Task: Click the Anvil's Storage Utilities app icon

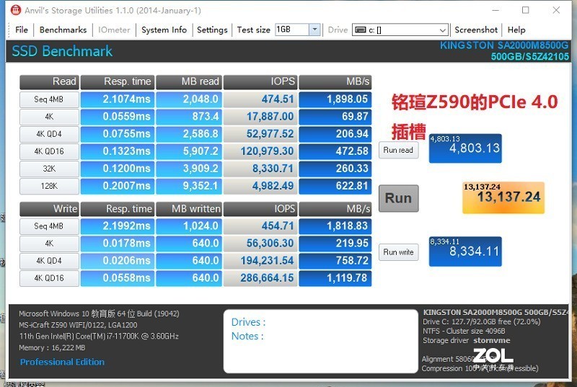Action: (15, 10)
